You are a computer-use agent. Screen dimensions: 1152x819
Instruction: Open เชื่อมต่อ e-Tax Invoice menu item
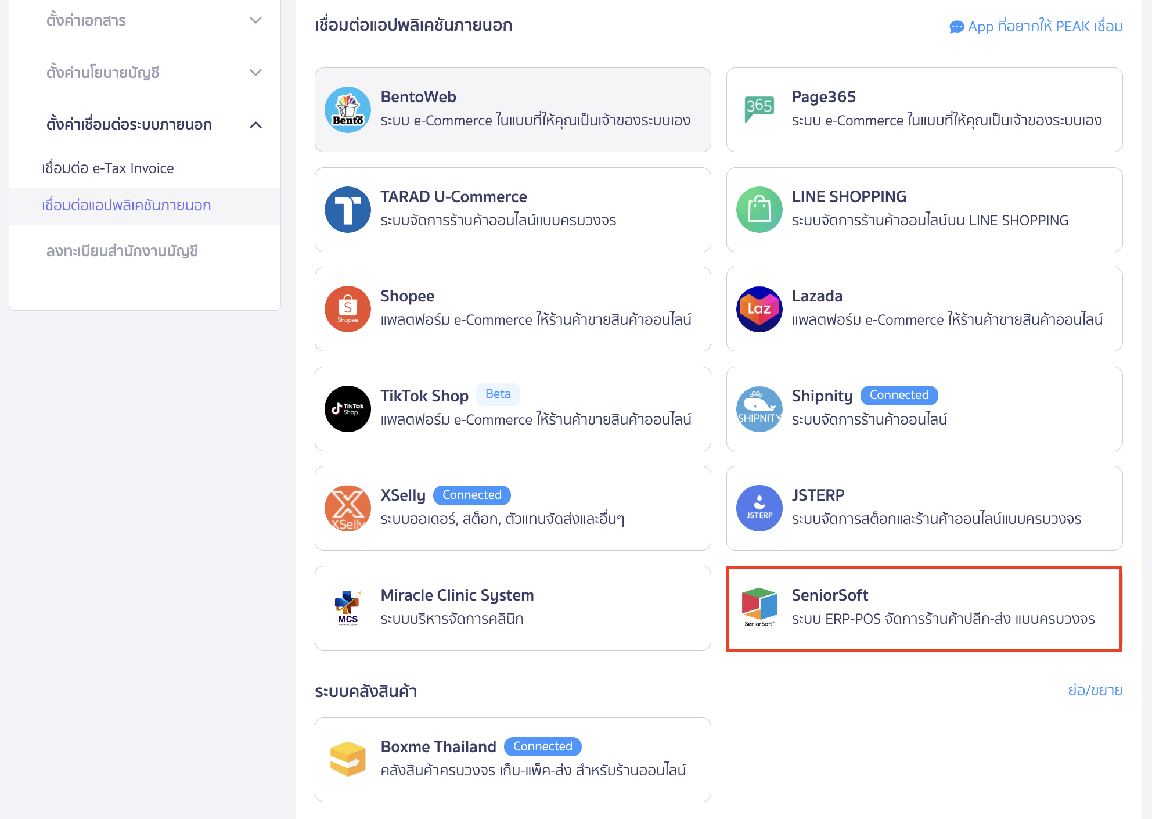(108, 168)
